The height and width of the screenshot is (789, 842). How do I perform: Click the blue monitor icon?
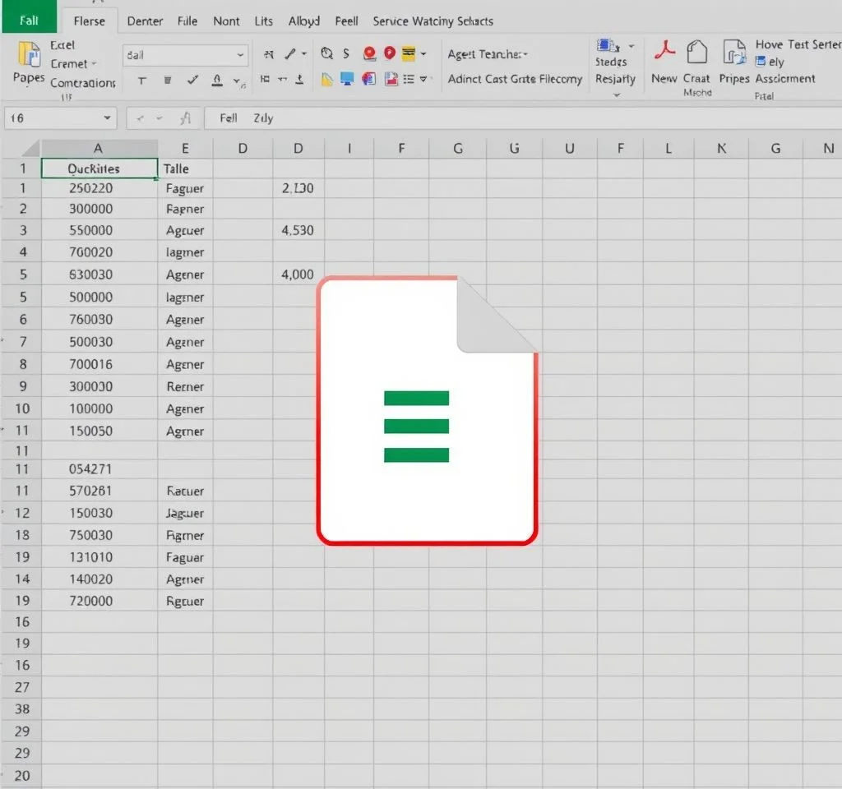[x=347, y=79]
